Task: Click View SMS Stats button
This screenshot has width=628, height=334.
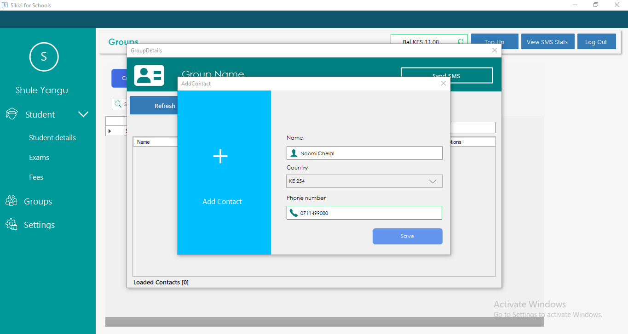Action: (547, 42)
